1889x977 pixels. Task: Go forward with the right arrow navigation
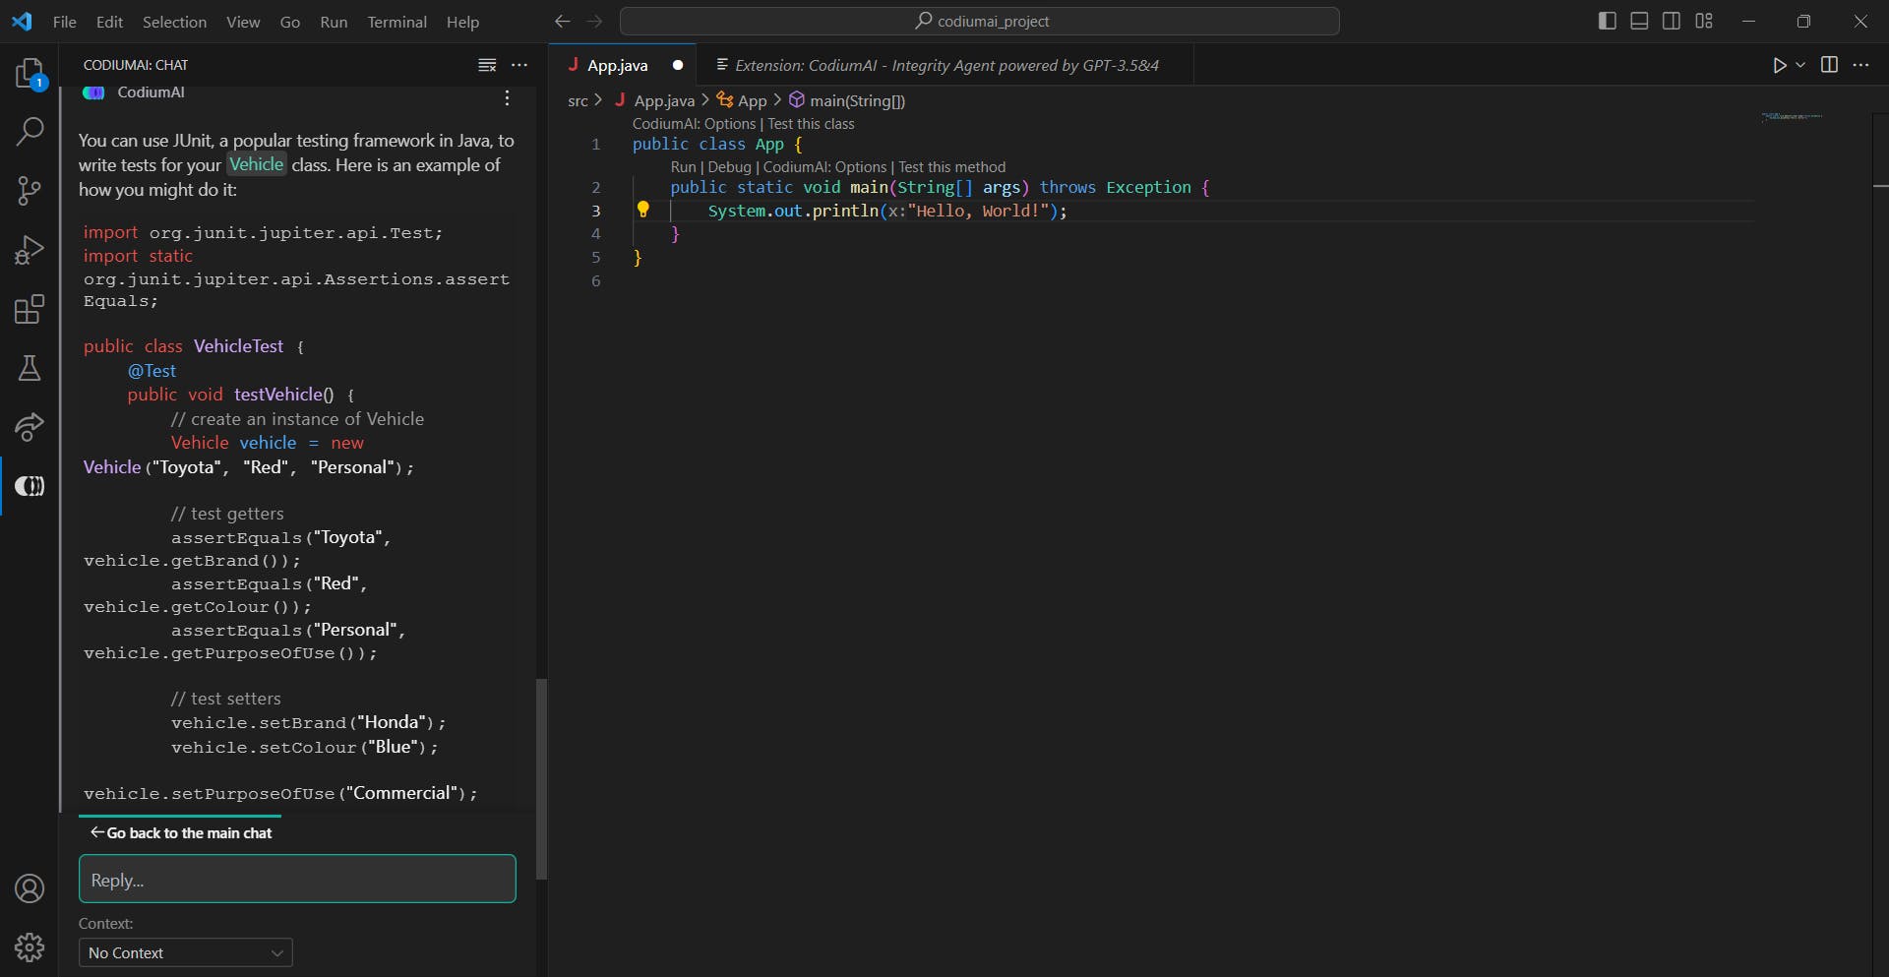[594, 21]
